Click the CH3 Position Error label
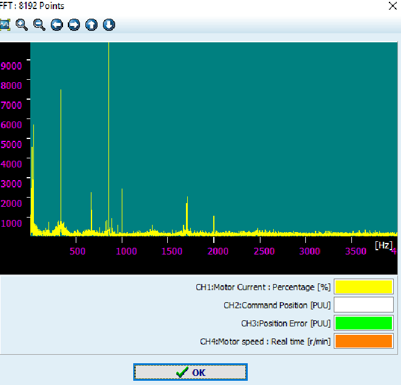Screen dimensions: 401x385 (x=286, y=324)
